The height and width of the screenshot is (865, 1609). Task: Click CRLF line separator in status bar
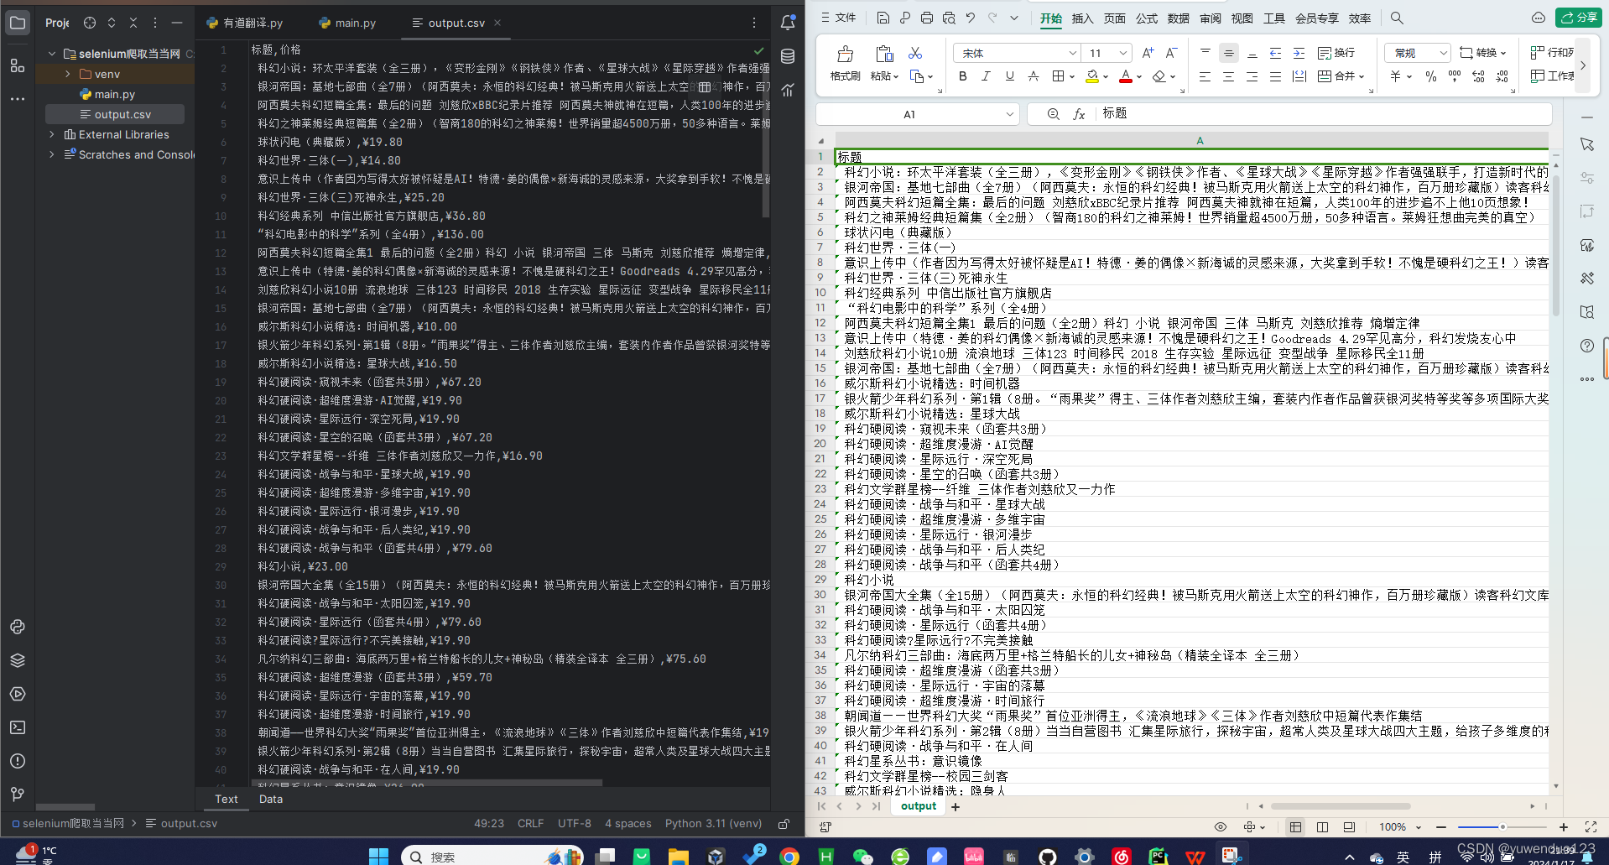point(530,823)
